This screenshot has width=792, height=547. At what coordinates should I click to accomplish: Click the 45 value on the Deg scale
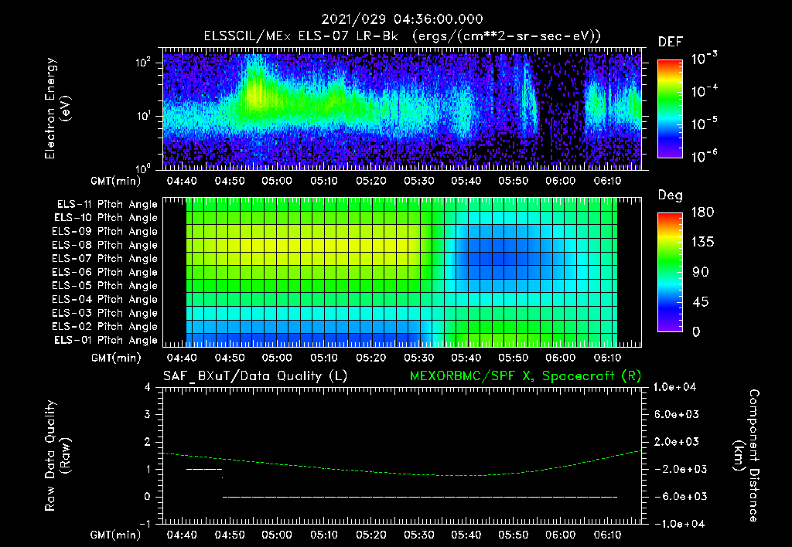pyautogui.click(x=701, y=302)
